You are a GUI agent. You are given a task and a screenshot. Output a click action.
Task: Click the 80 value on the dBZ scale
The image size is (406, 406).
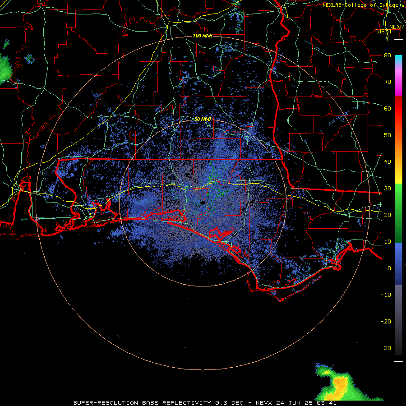click(388, 55)
